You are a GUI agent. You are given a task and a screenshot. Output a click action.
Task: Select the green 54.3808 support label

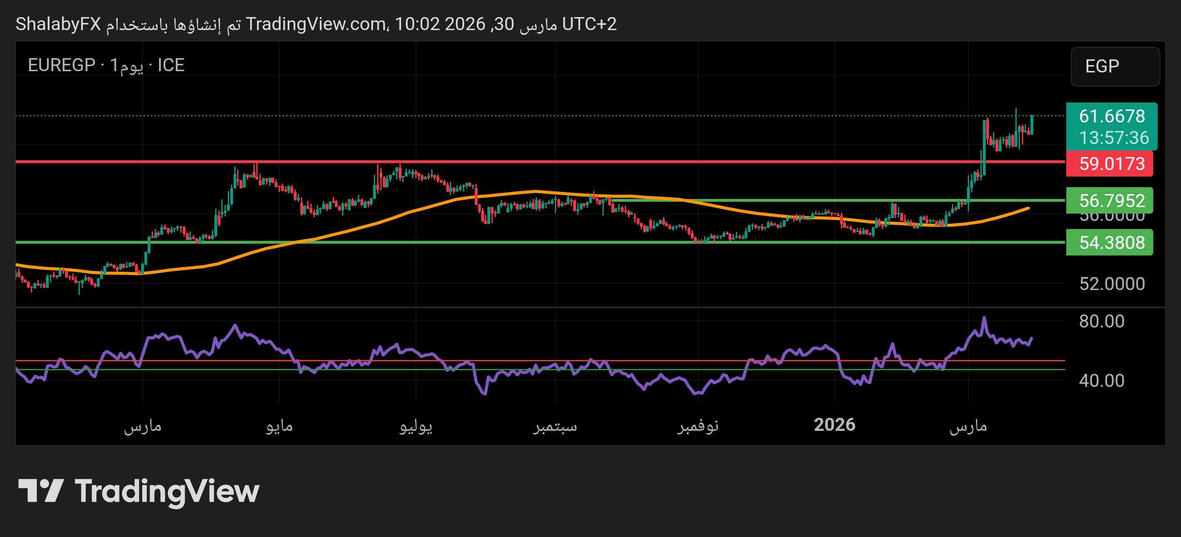coord(1111,242)
